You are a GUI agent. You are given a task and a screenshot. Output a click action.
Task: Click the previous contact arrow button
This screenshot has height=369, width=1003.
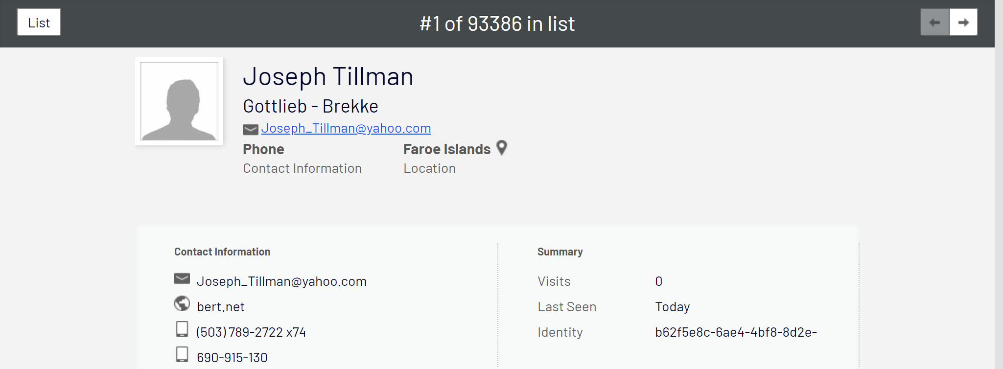pos(935,22)
